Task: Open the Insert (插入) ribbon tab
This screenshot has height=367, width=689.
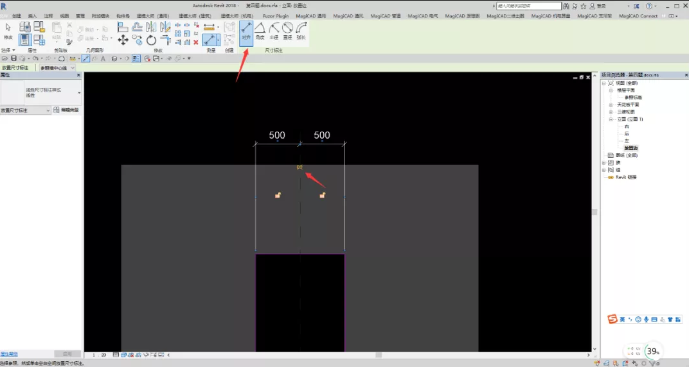Action: 33,16
